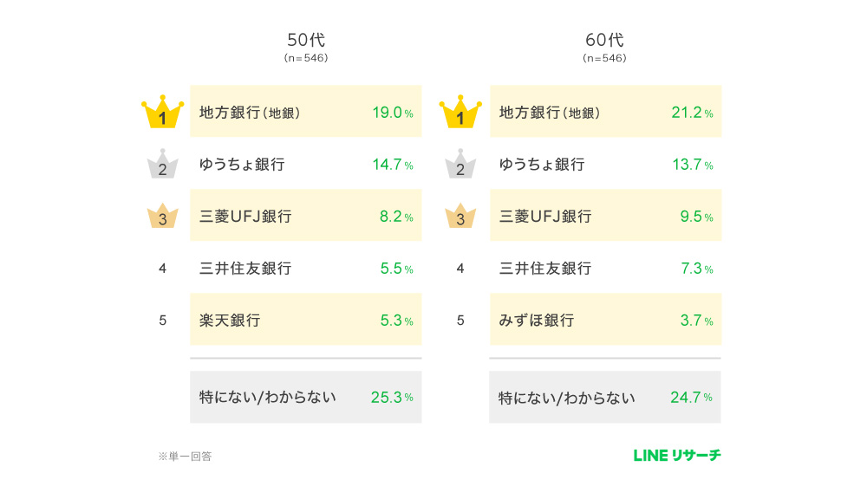Click the silver rank 2 crown for 50代
867x486 pixels.
162,165
